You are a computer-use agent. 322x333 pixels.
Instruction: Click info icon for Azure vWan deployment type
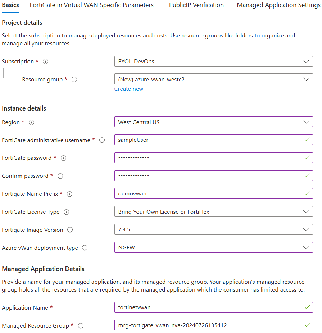pyautogui.click(x=85, y=248)
